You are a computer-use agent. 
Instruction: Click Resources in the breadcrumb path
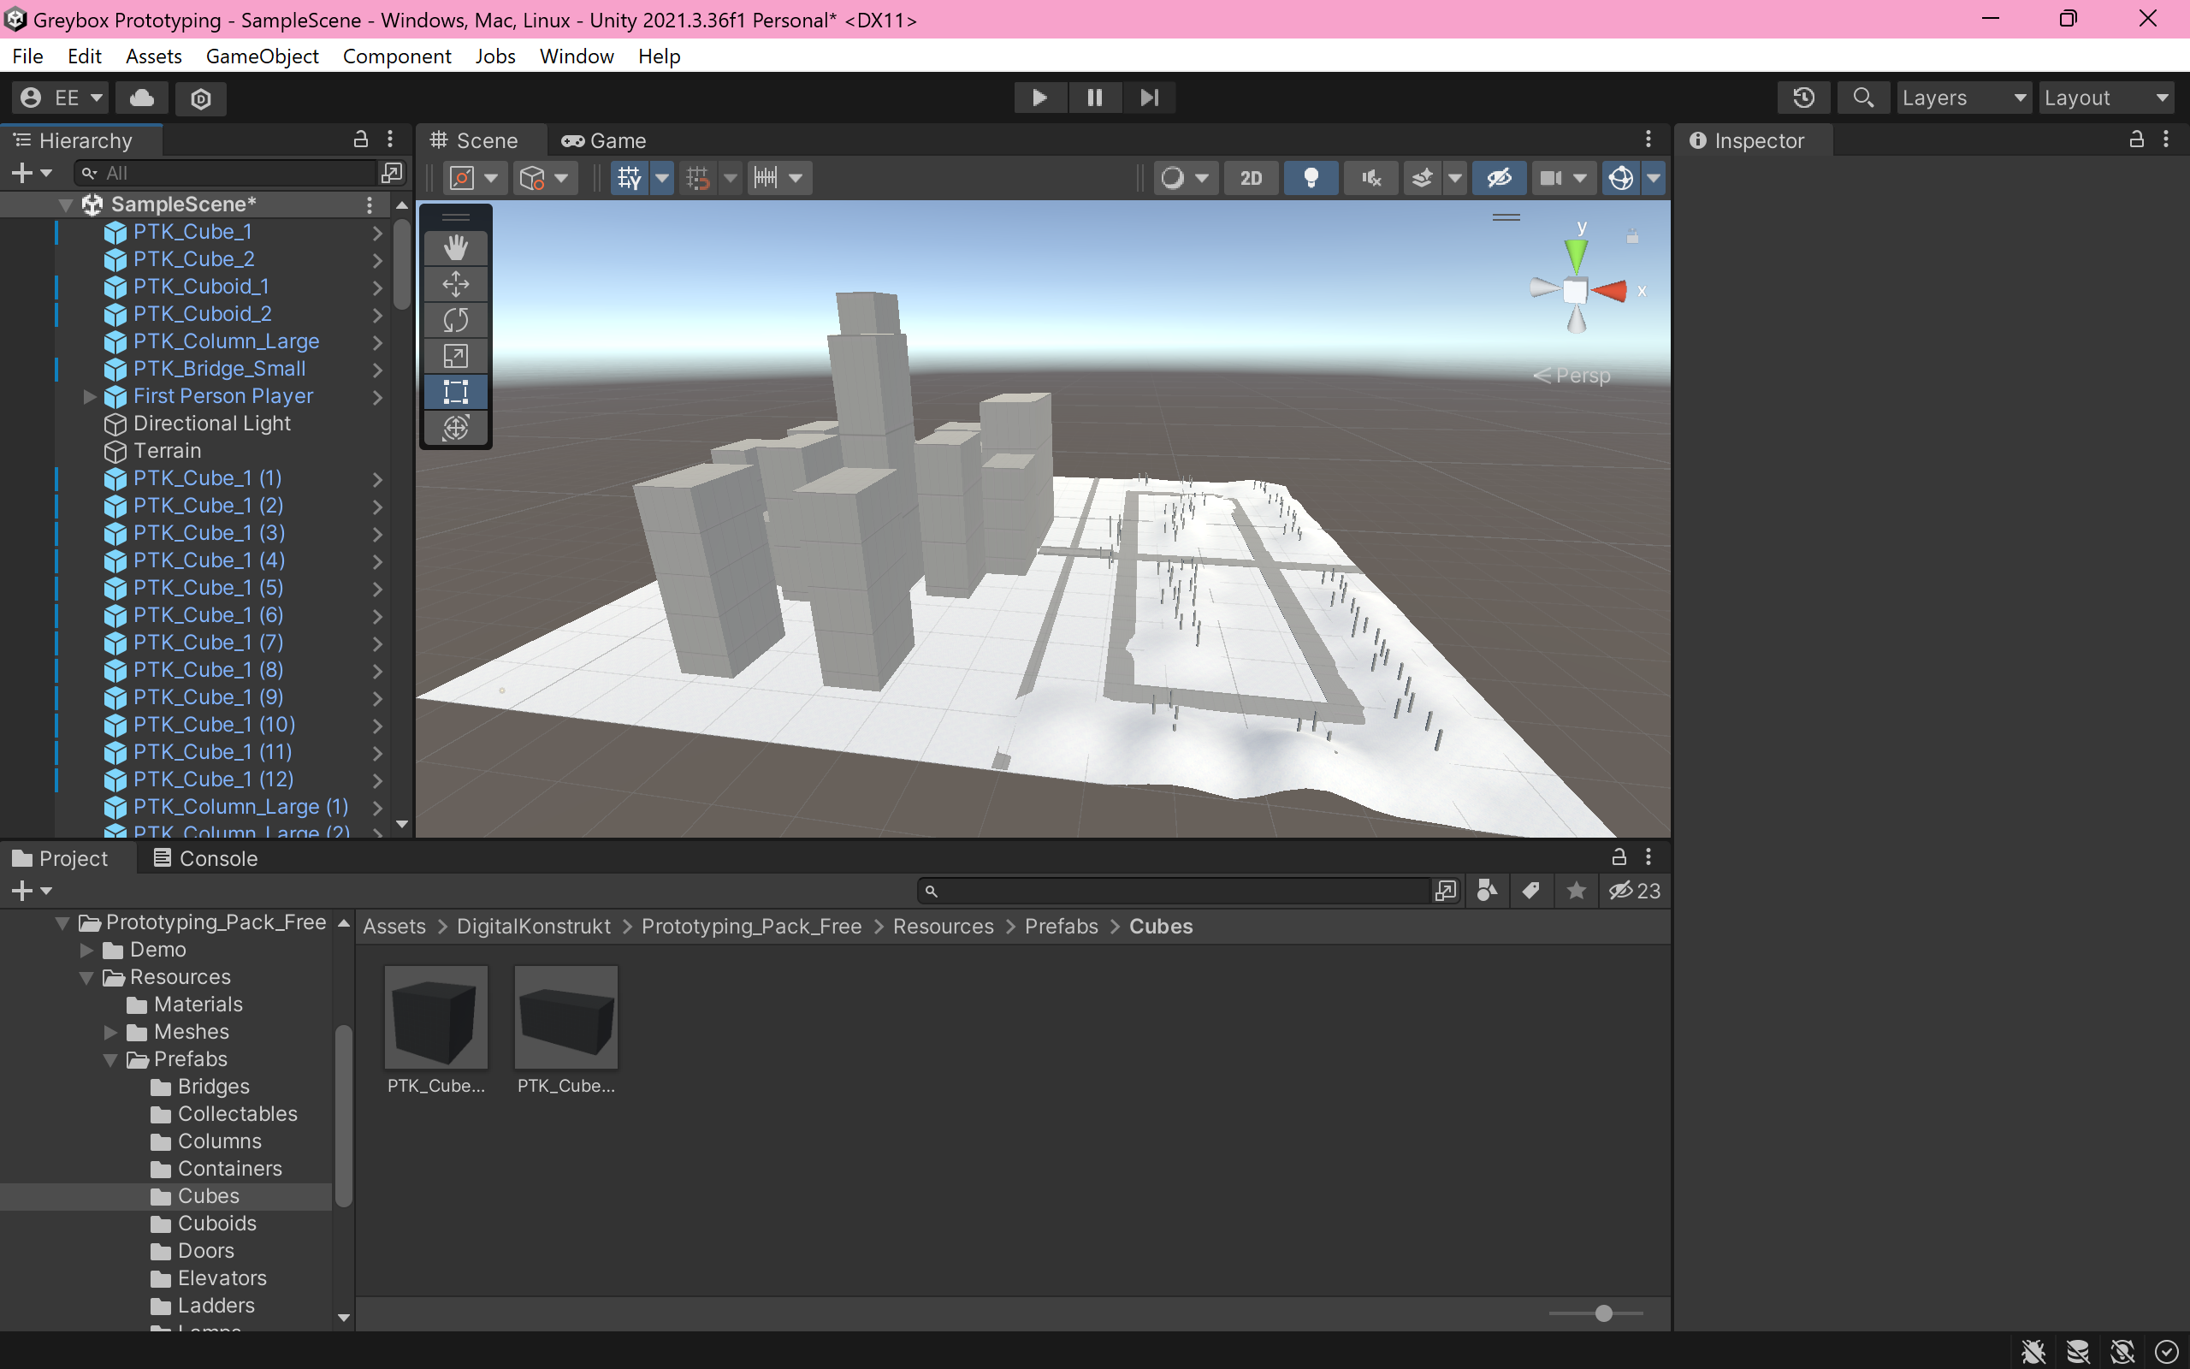(943, 927)
